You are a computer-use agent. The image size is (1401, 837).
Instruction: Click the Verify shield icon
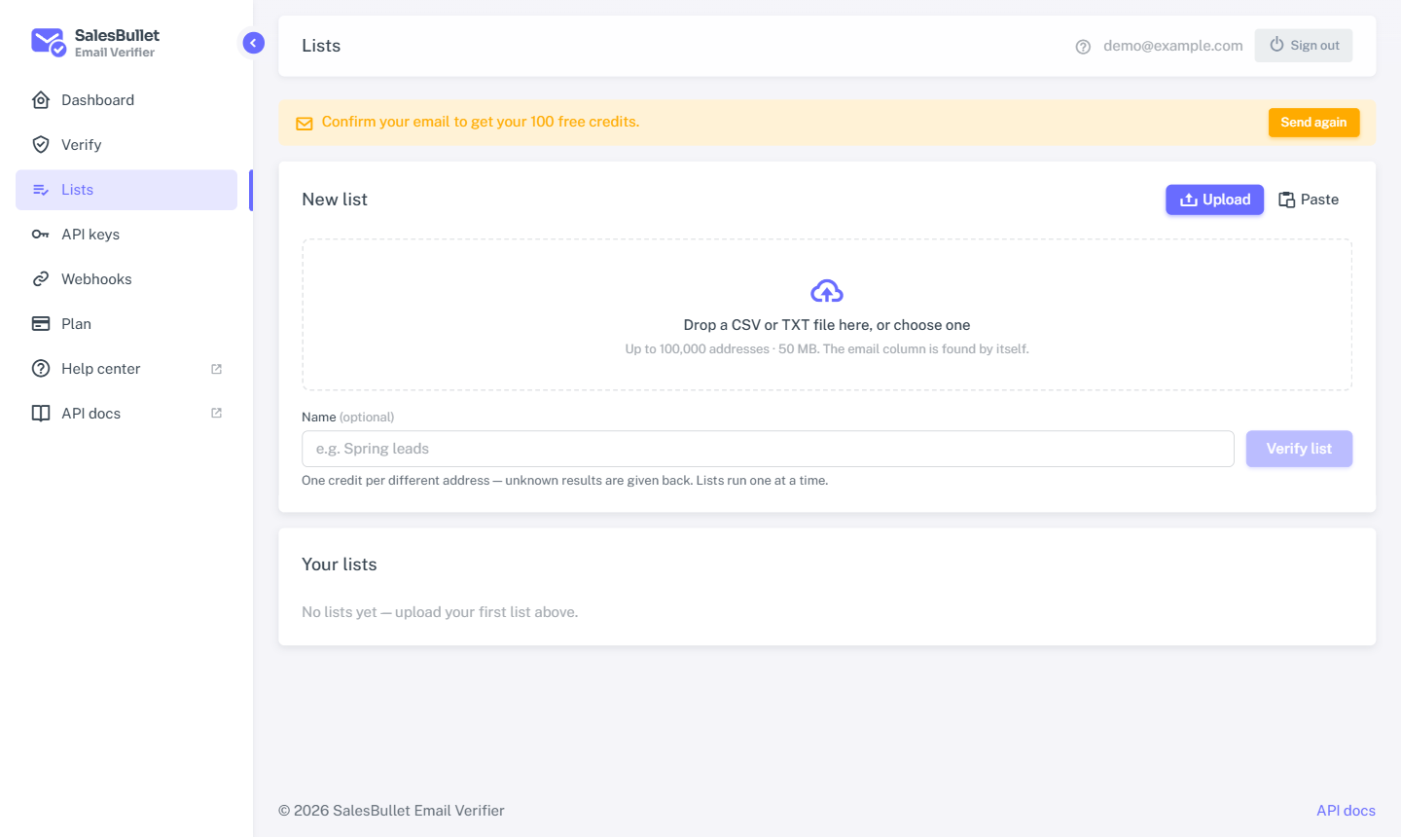pos(41,145)
